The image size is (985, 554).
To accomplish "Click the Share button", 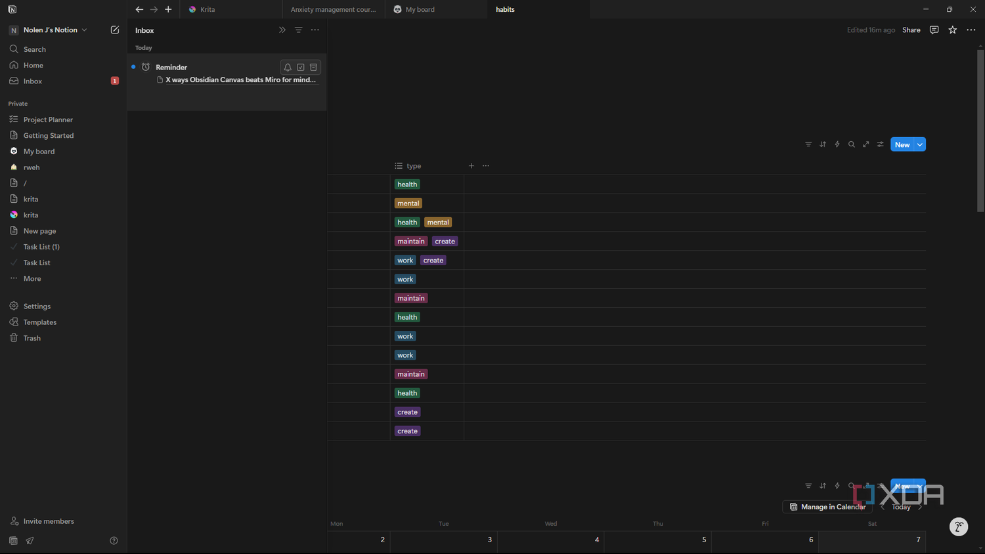I will [911, 30].
